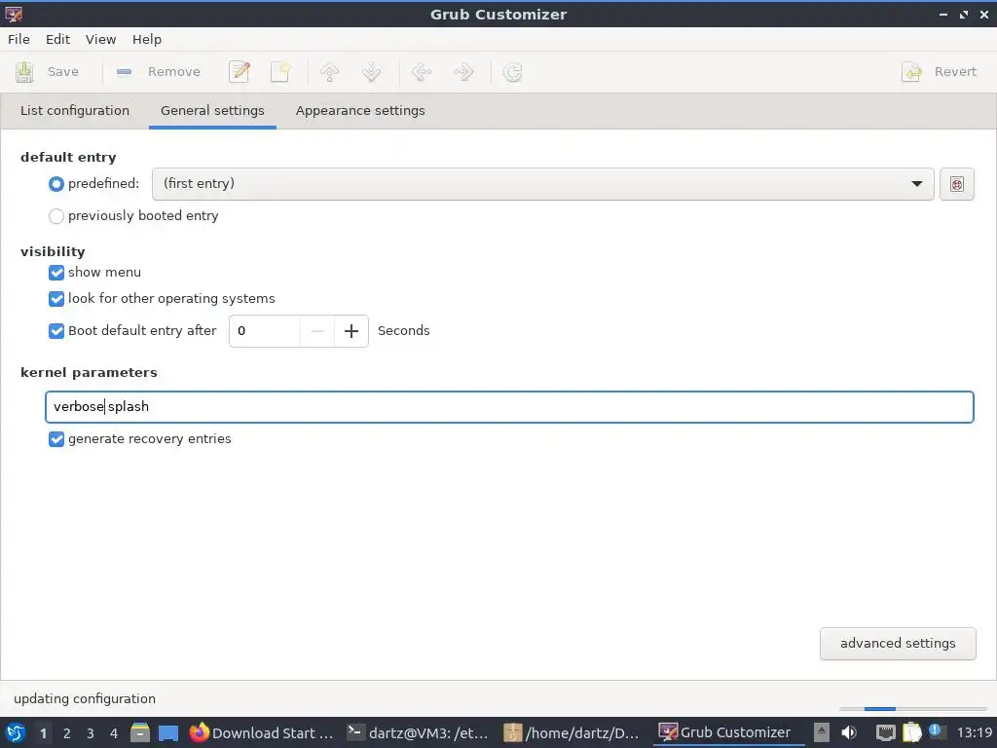Click the Save toolbar button
The height and width of the screenshot is (748, 997).
click(47, 72)
